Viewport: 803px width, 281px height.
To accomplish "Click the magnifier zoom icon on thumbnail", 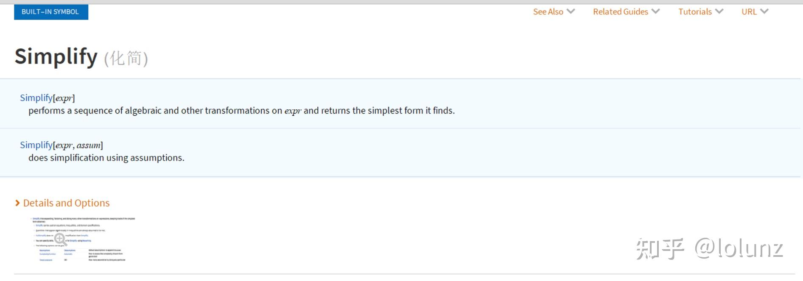I will point(60,239).
